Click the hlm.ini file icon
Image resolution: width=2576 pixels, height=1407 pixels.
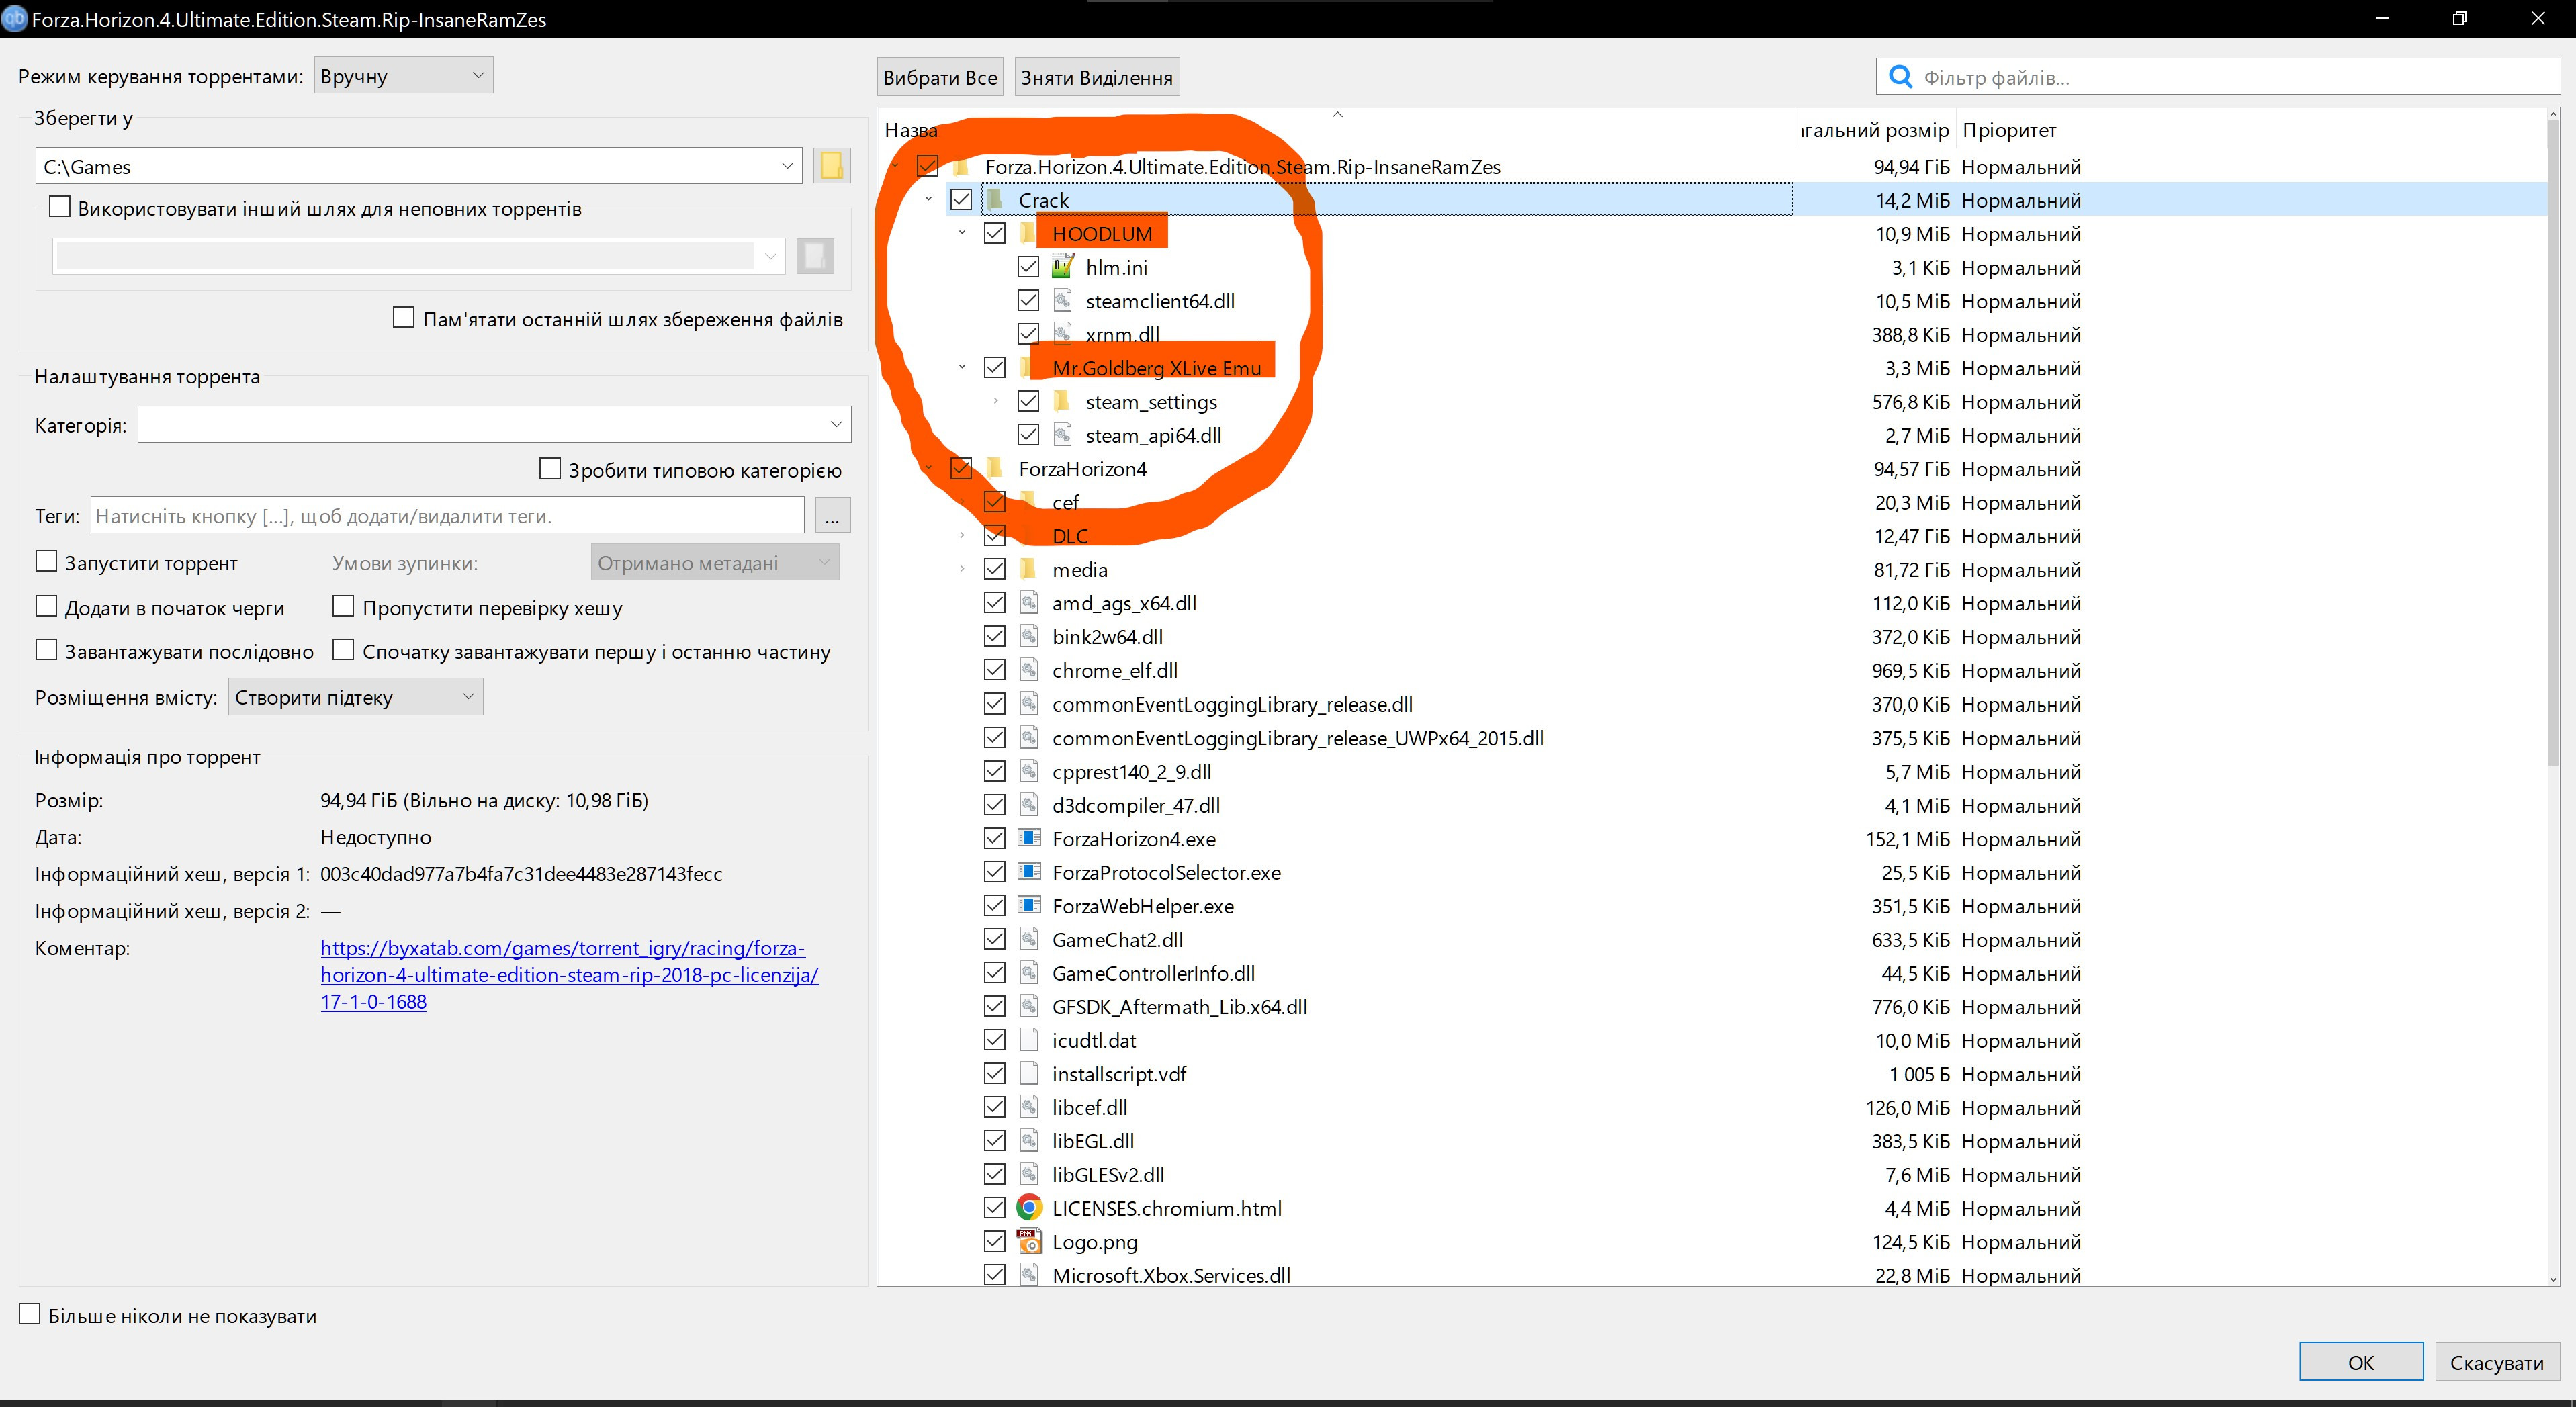coord(1062,267)
